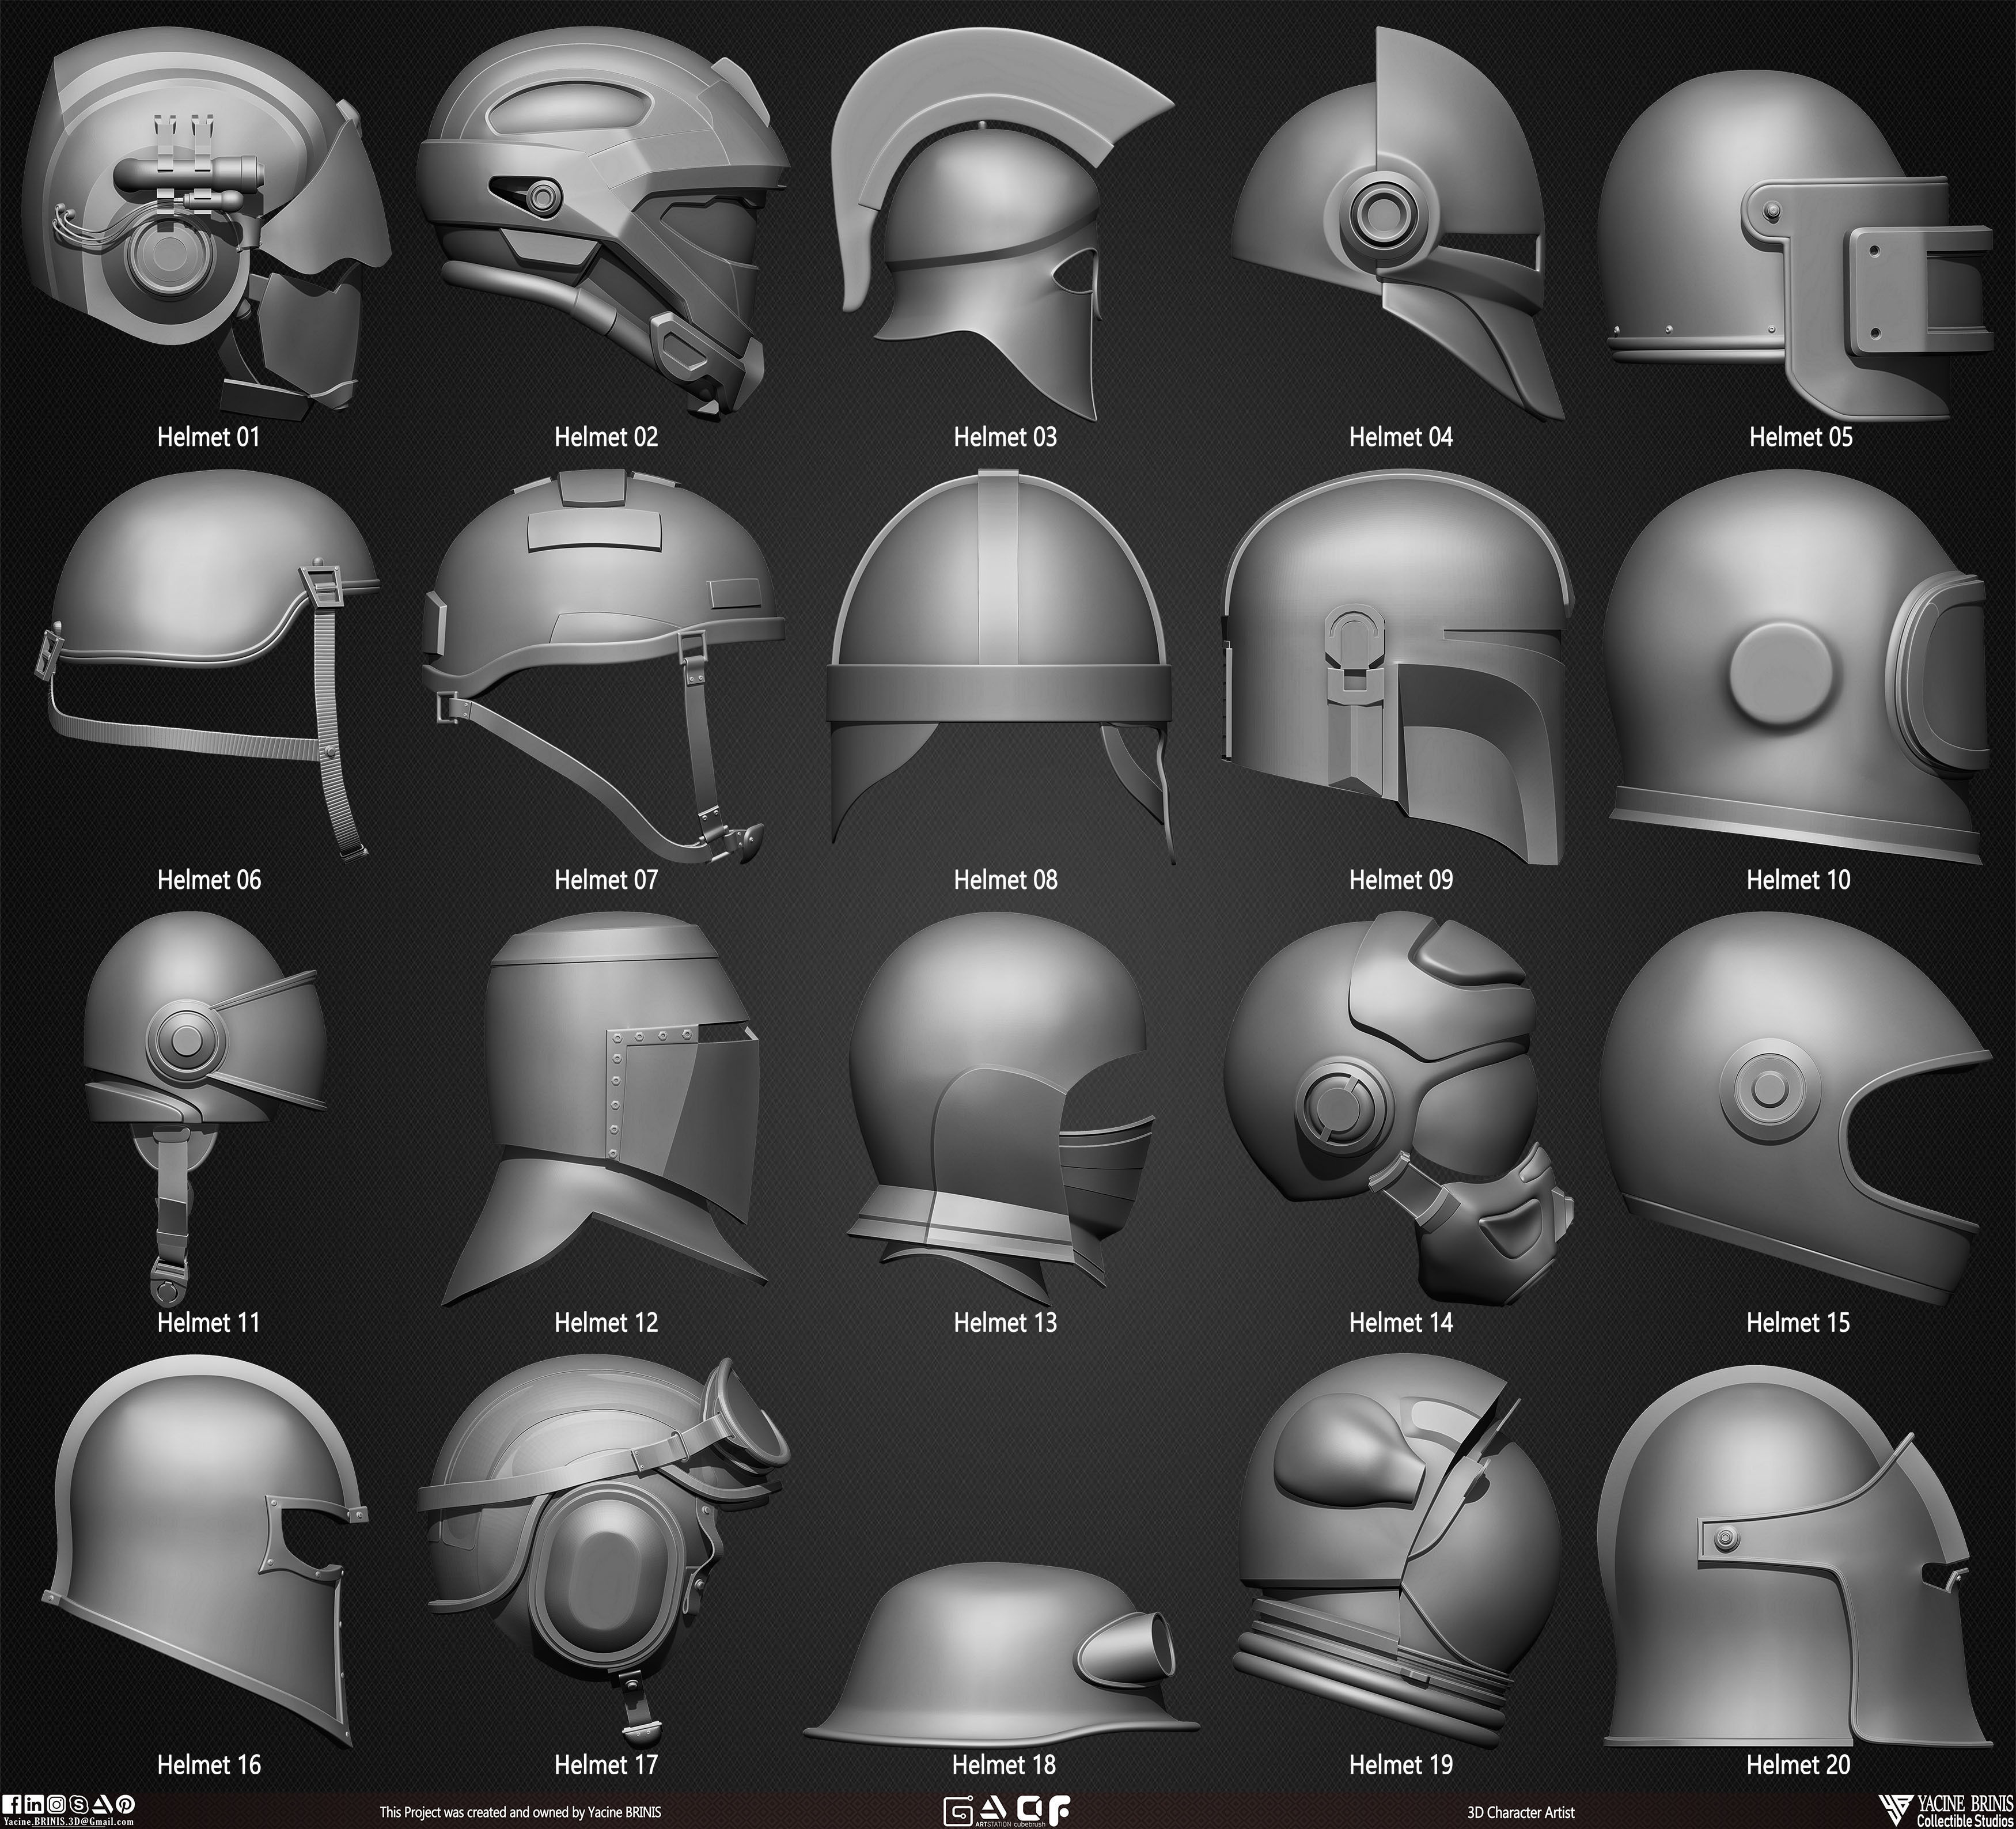Image resolution: width=2016 pixels, height=1829 pixels.
Task: Click the cubebrush logo at the bottom center
Action: pos(1031,1812)
